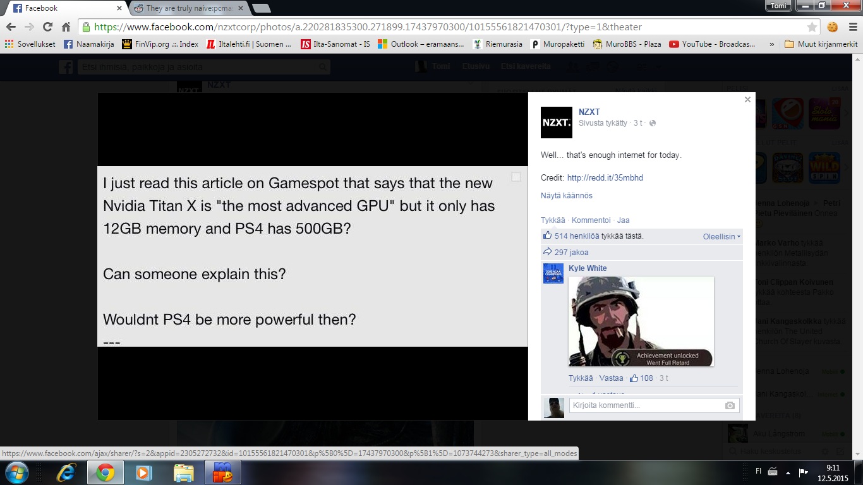The width and height of the screenshot is (863, 485).
Task: Open a new browser tab
Action: click(261, 8)
